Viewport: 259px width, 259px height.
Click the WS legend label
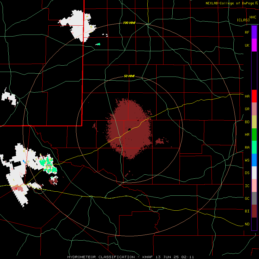point(247,160)
